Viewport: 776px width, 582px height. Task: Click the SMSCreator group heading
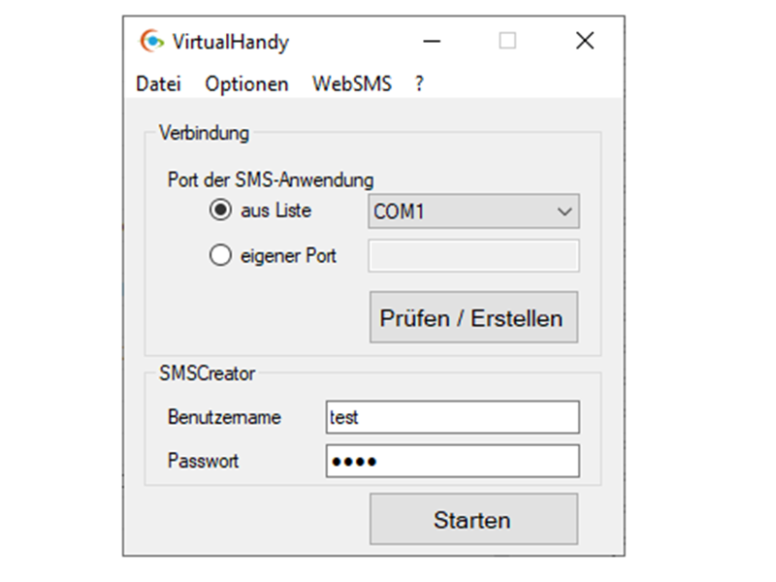tap(207, 373)
